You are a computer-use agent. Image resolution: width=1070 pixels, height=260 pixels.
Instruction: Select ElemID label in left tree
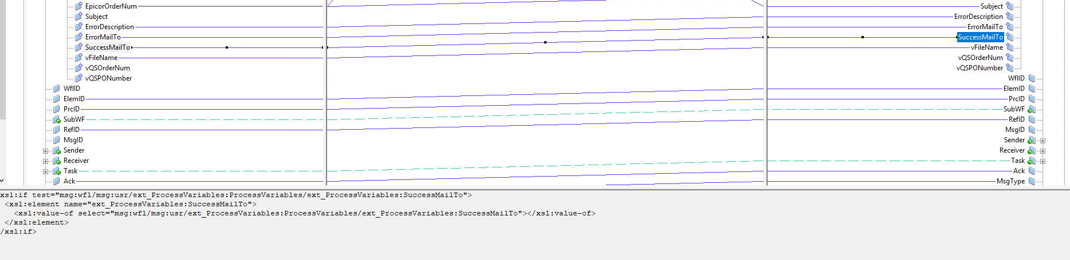point(74,99)
